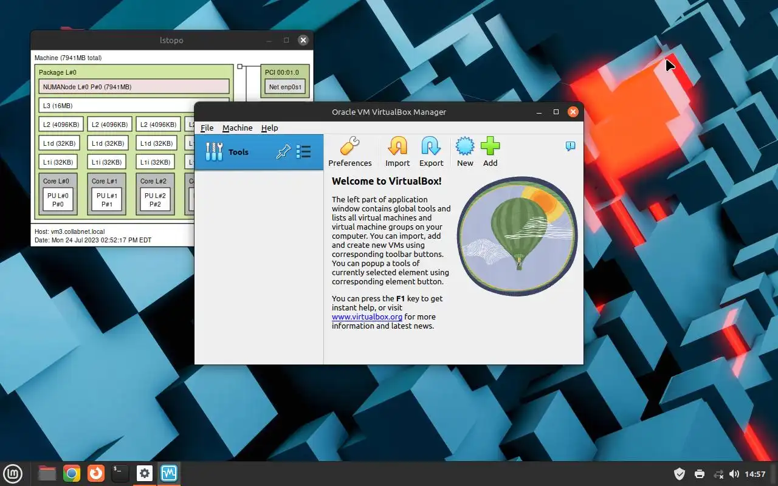
Task: Launch Firefox from the taskbar
Action: [x=96, y=473]
